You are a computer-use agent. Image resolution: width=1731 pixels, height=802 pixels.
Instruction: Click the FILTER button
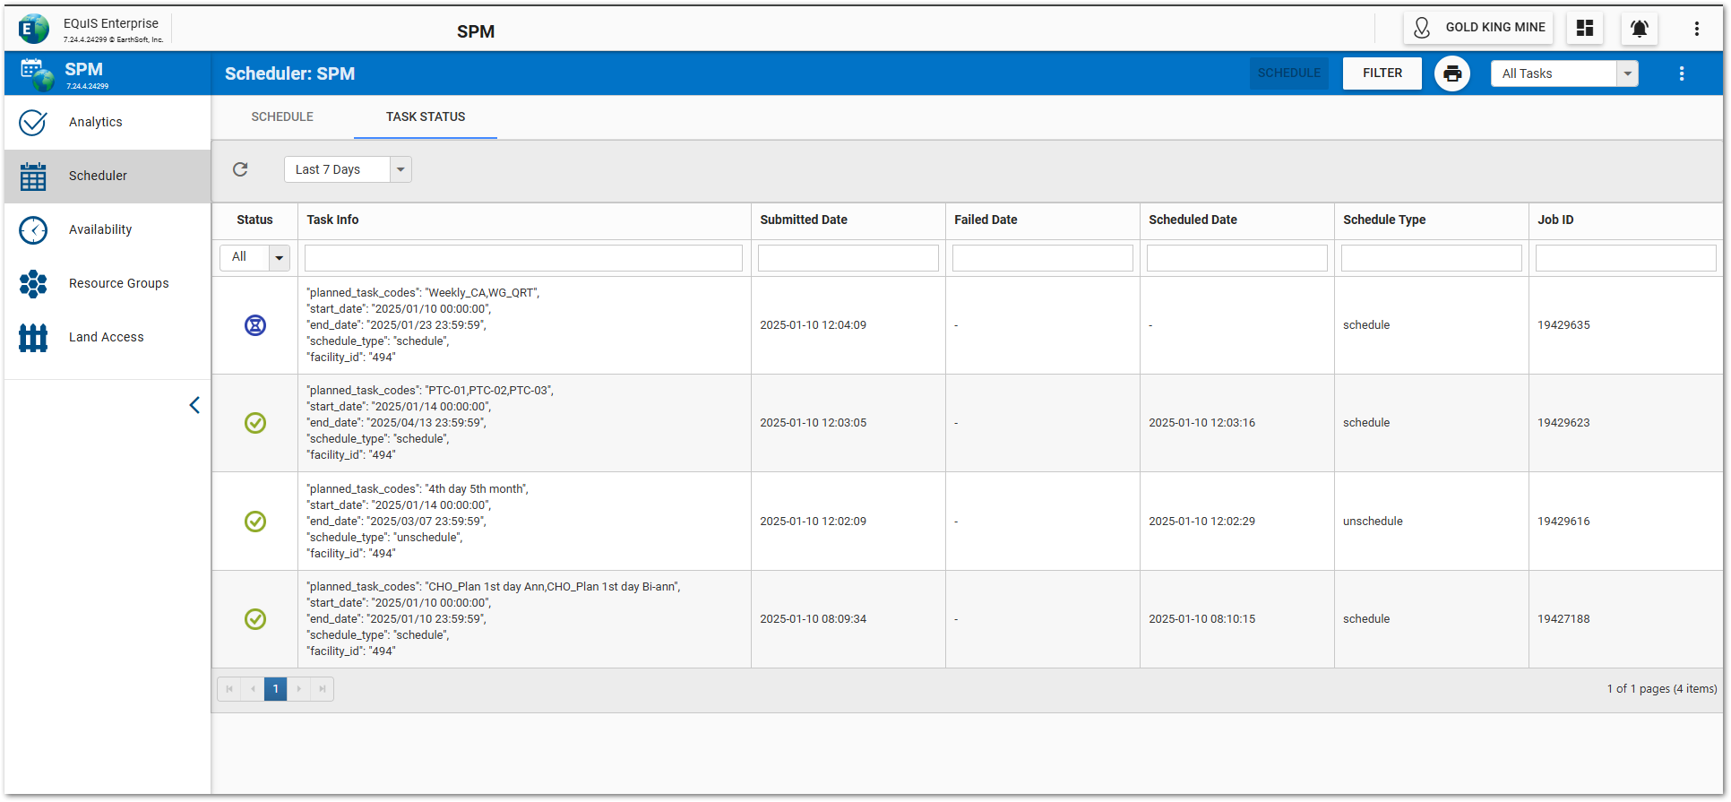coord(1382,73)
